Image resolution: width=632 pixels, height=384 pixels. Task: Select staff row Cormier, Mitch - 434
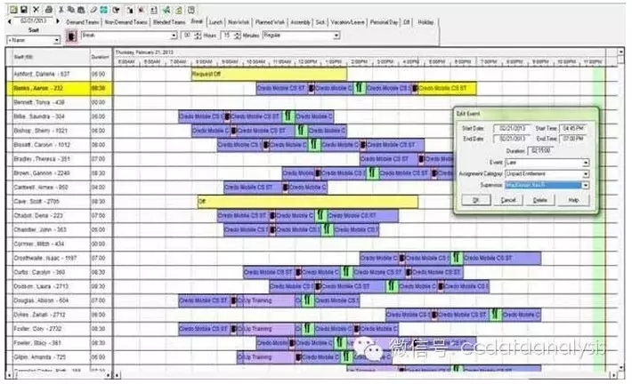tap(60, 244)
